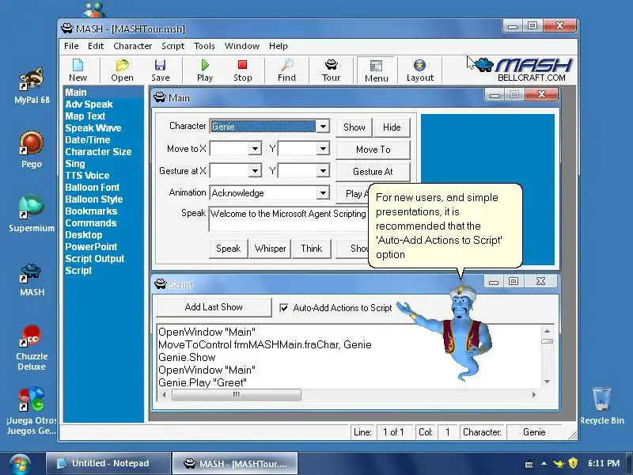This screenshot has width=633, height=475.
Task: Show hidden tray icons arrow
Action: click(544, 463)
